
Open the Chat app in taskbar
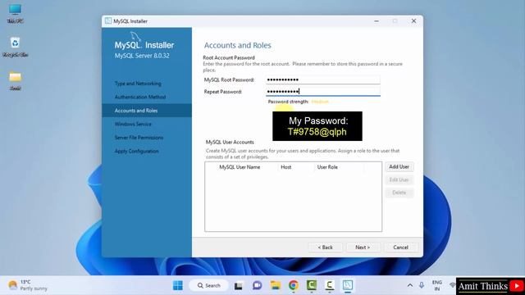(257, 285)
